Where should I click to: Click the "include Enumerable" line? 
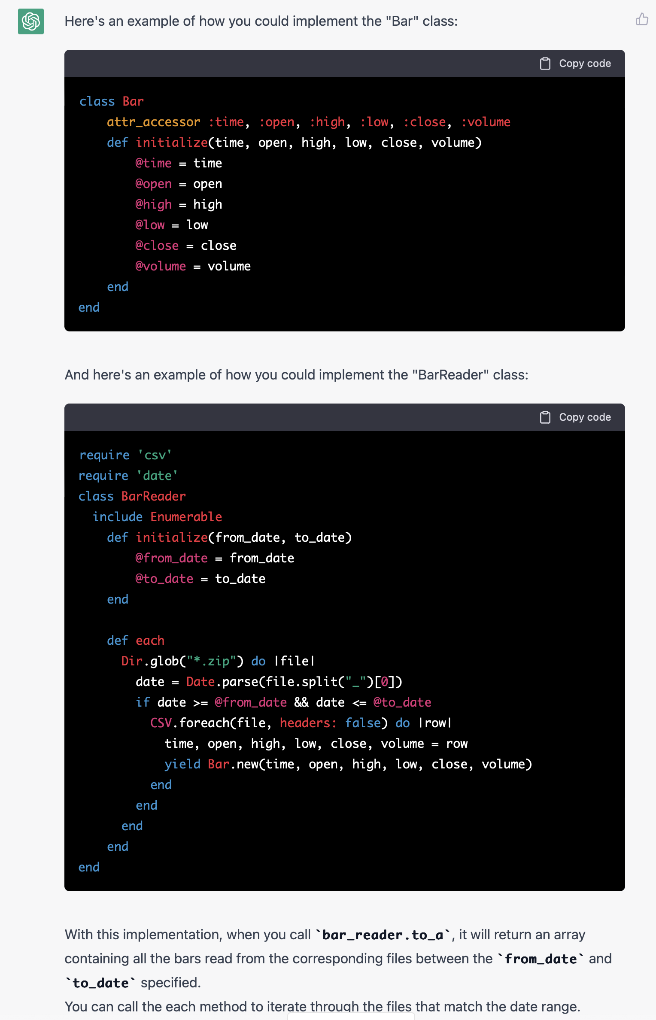157,517
